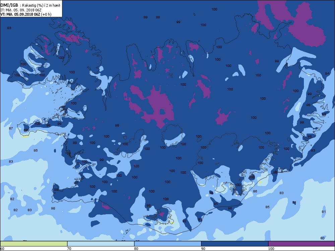Click the legend scale label '70'
The height and width of the screenshot is (251, 335).
(x=69, y=249)
